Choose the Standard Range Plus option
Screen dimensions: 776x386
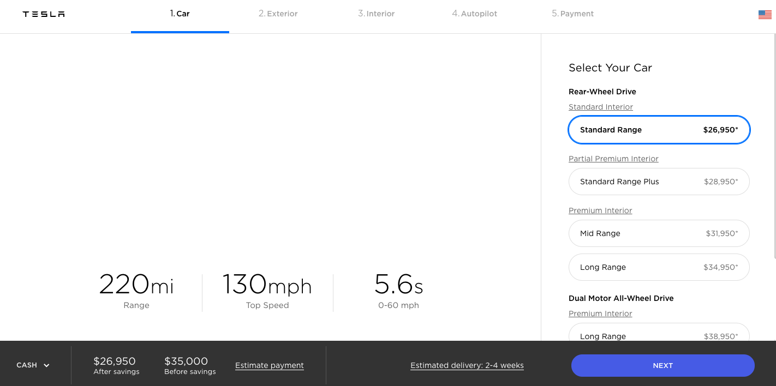point(659,182)
